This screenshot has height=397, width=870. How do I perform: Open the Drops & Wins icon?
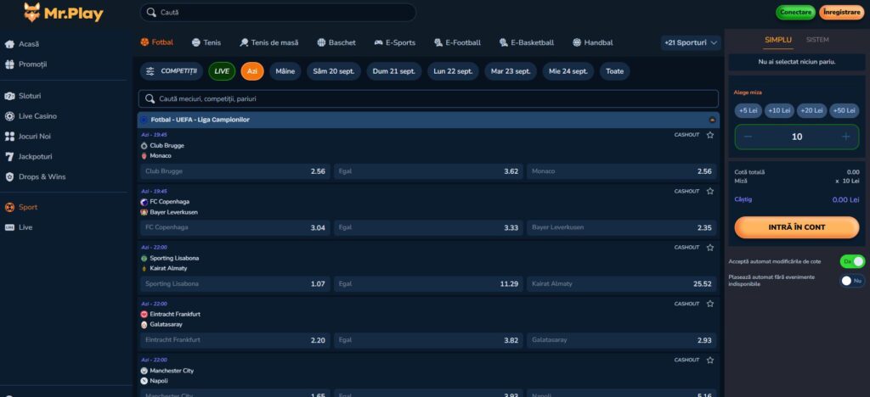pos(9,177)
